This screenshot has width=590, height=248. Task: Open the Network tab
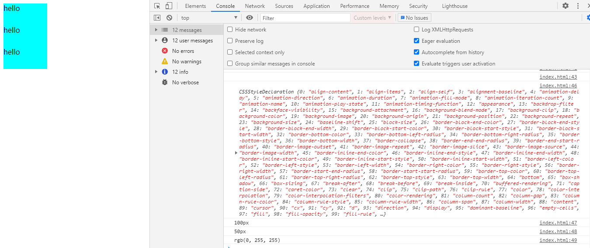pos(255,6)
